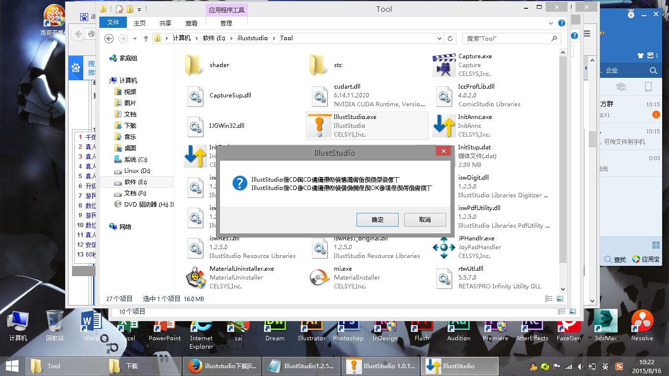This screenshot has height=376, width=669.
Task: Open 应用宝 in the chat window
Action: click(646, 259)
